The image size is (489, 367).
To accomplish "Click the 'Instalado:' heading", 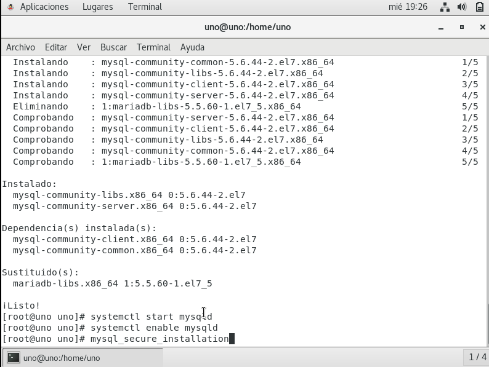I will point(30,184).
